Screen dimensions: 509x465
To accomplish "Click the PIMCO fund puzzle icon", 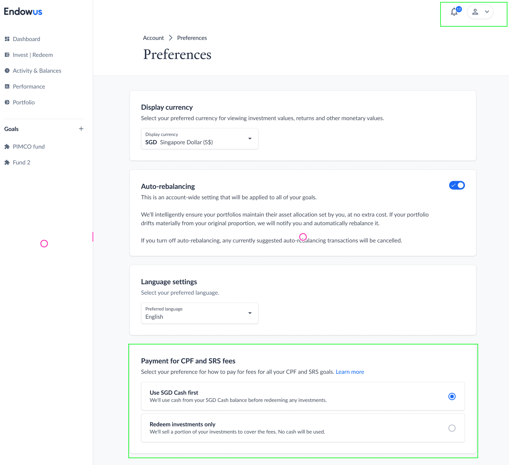I will (7, 146).
